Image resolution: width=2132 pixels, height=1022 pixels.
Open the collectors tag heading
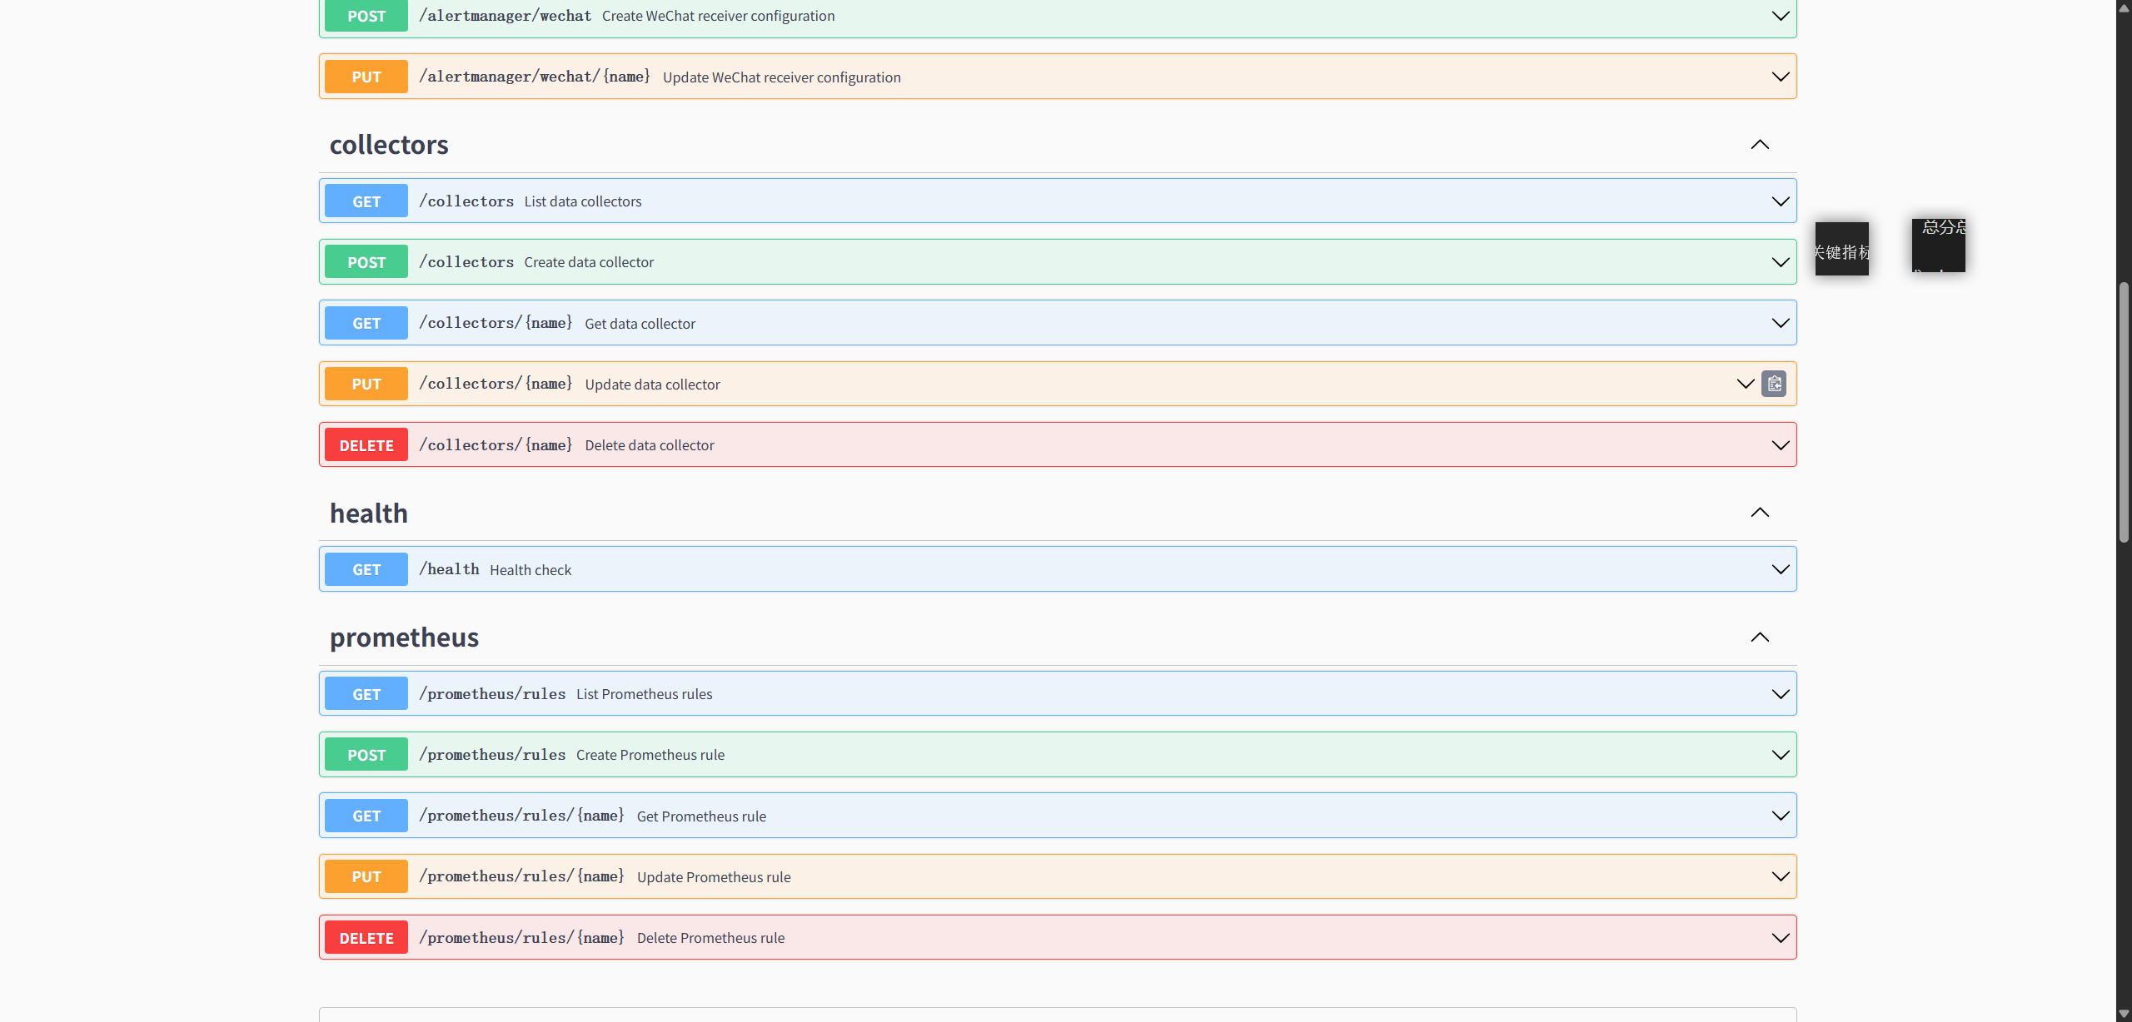[389, 145]
